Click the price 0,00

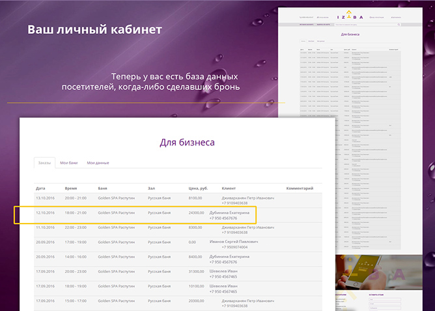(x=192, y=242)
